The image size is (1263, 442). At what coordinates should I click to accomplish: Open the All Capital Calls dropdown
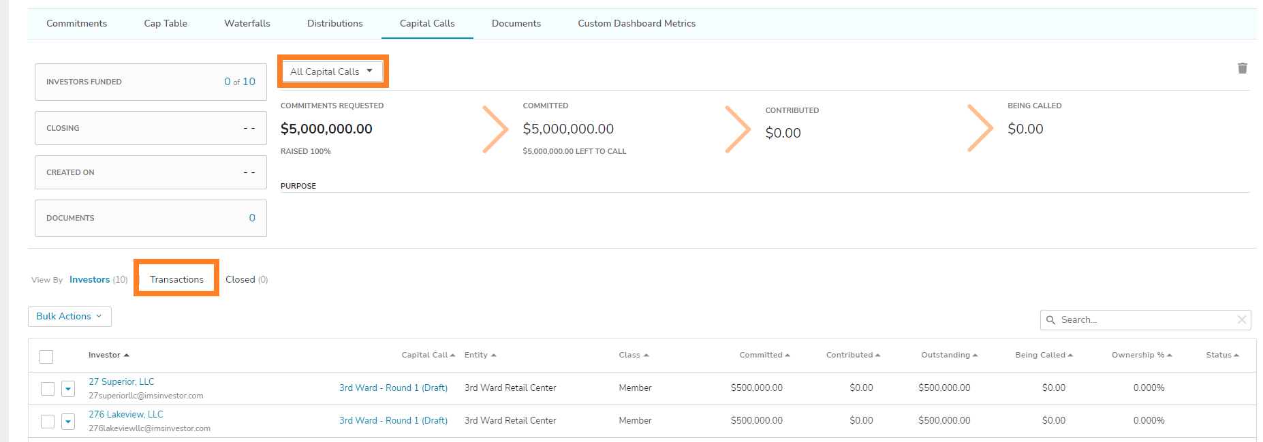point(332,71)
